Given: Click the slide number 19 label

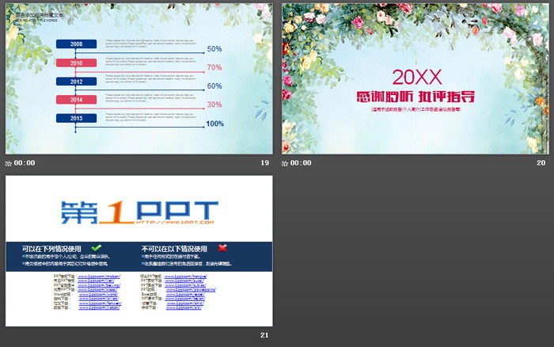Looking at the screenshot, I should click(x=265, y=163).
